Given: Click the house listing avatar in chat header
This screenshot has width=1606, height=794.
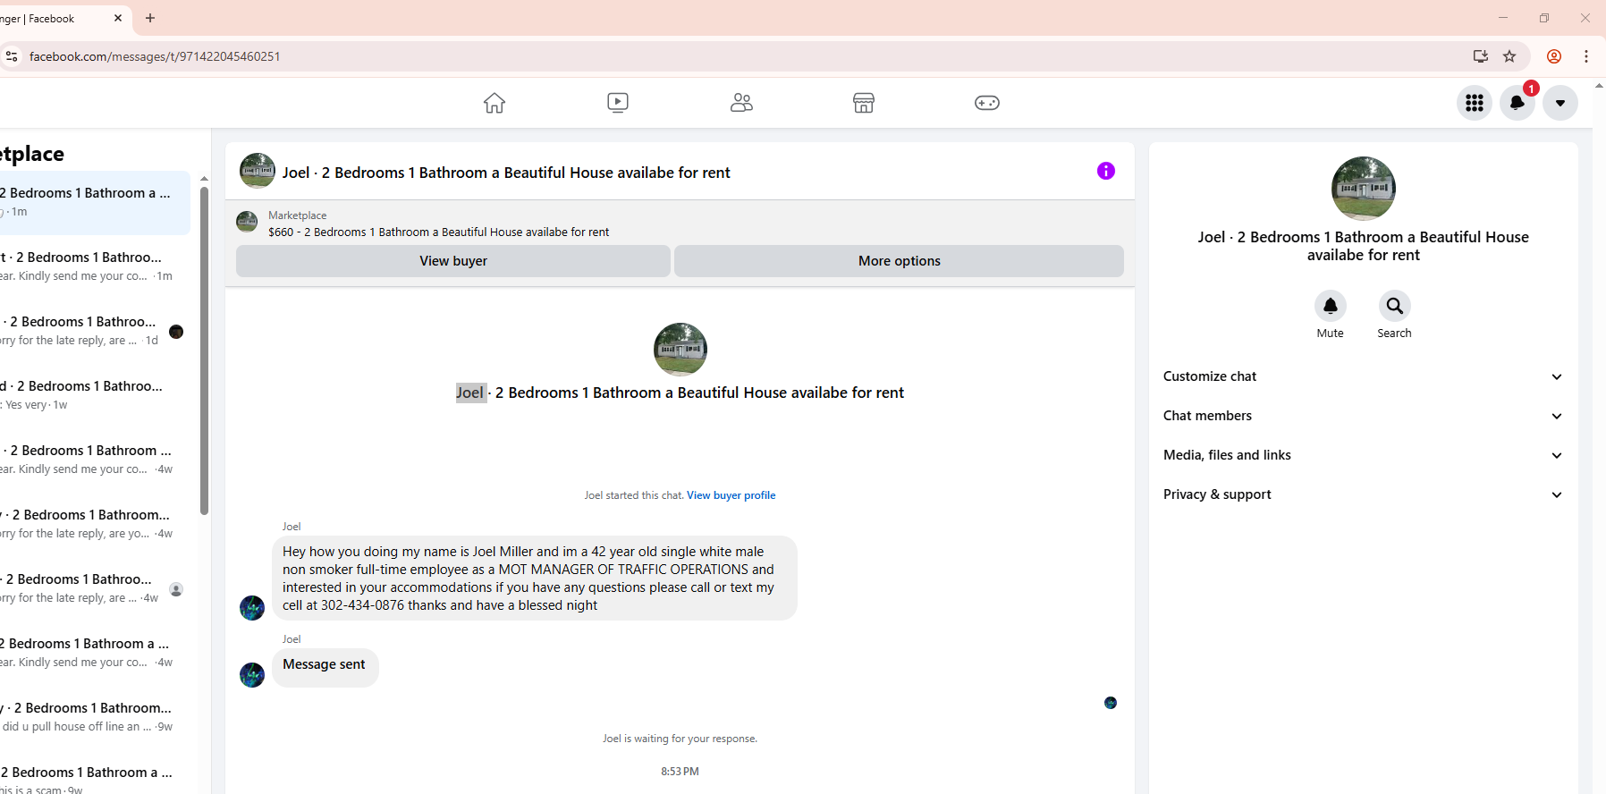Looking at the screenshot, I should tap(258, 171).
